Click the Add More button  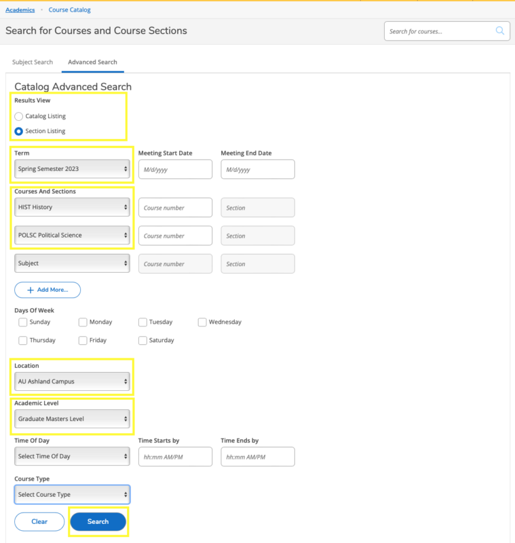47,290
